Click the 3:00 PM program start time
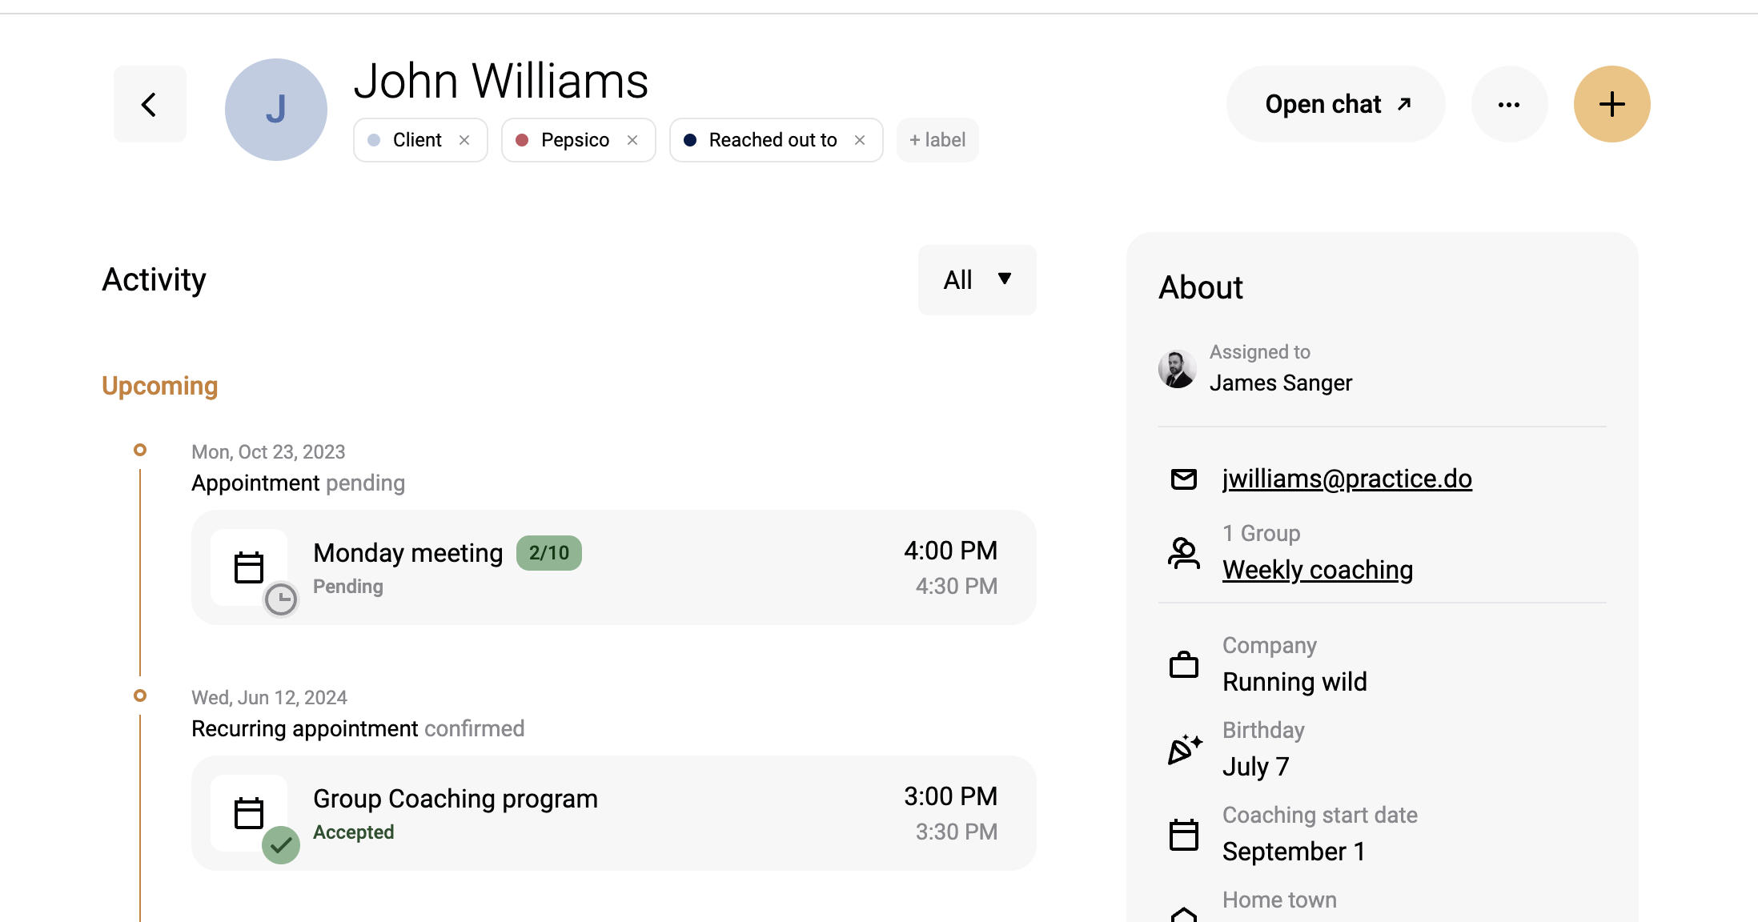The width and height of the screenshot is (1758, 922). pyautogui.click(x=950, y=796)
